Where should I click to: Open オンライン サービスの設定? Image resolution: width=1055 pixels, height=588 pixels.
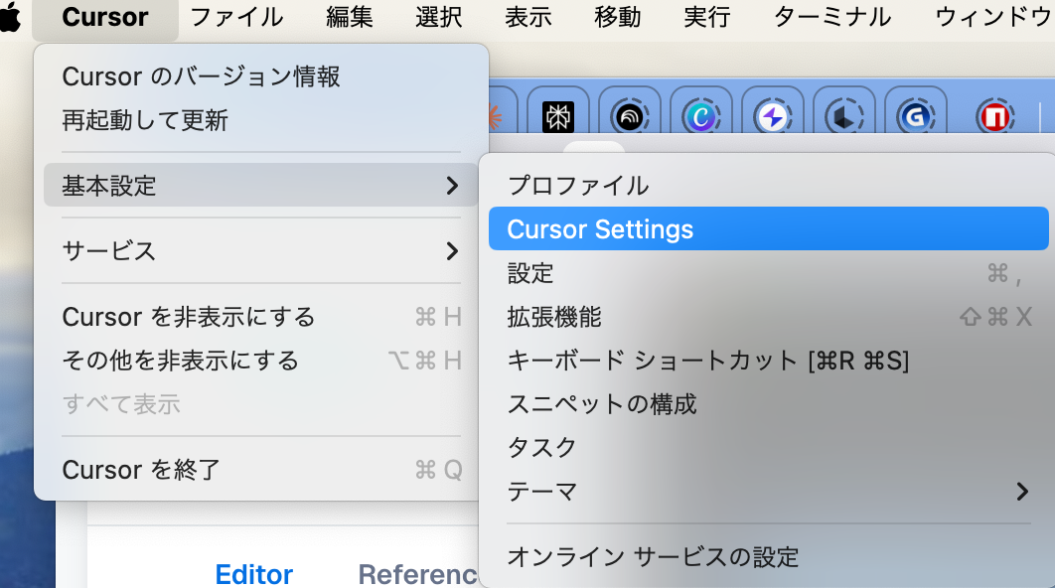[x=768, y=557]
